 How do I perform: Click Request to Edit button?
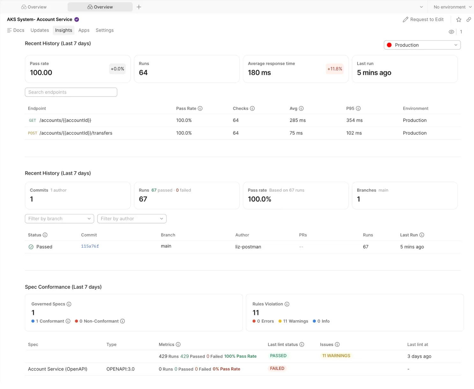click(x=423, y=19)
